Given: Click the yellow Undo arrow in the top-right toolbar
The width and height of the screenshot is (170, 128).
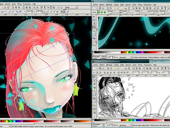Looking at the screenshot, I should pos(115,8).
